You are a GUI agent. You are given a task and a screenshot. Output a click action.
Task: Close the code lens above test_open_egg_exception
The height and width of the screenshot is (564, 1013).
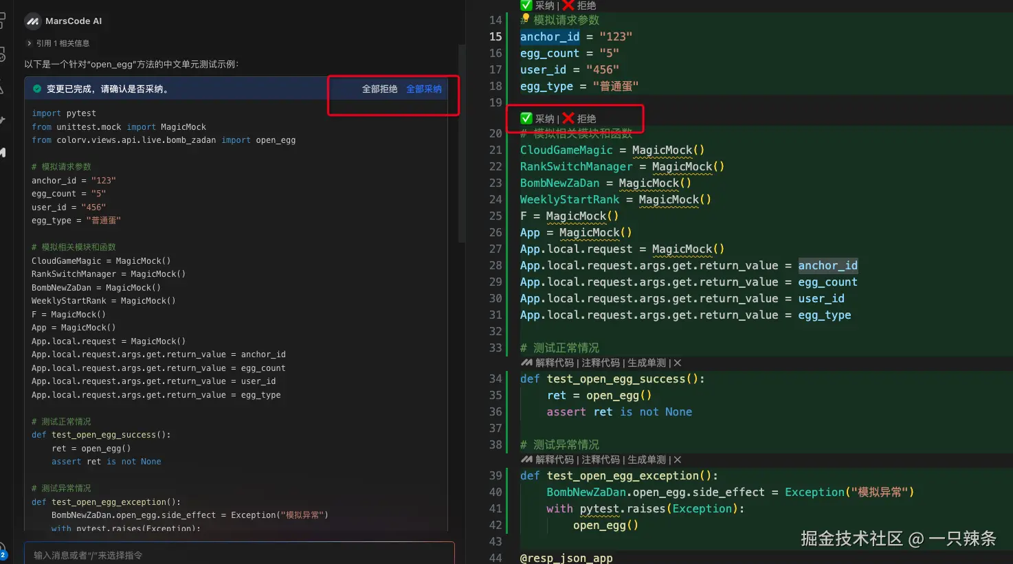678,460
